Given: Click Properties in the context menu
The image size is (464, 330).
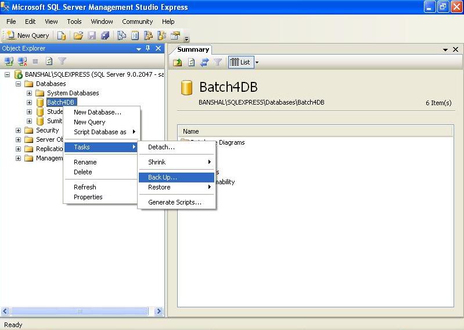Looking at the screenshot, I should point(88,197).
